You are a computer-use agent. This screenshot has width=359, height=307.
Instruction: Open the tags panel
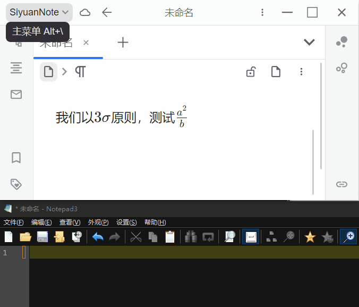(16, 184)
